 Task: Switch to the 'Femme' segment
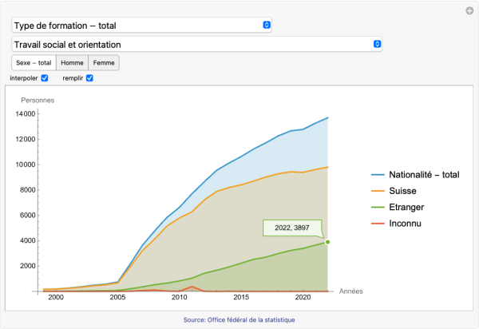104,62
